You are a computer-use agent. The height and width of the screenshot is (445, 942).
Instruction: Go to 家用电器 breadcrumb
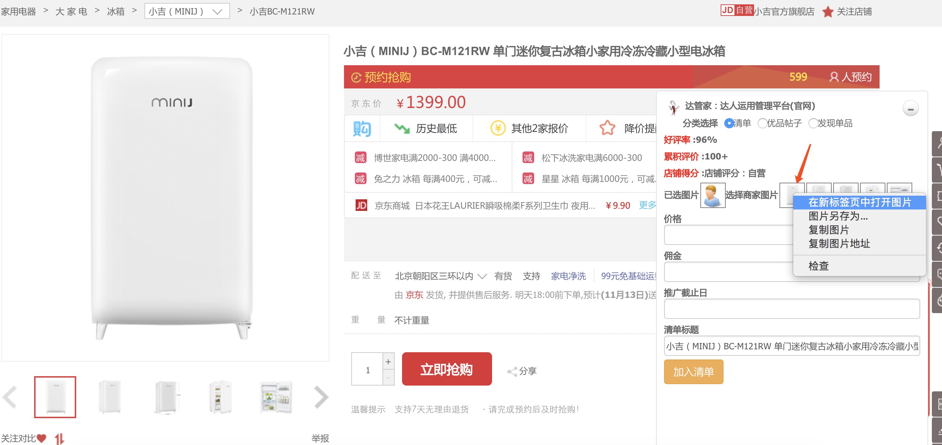click(18, 11)
